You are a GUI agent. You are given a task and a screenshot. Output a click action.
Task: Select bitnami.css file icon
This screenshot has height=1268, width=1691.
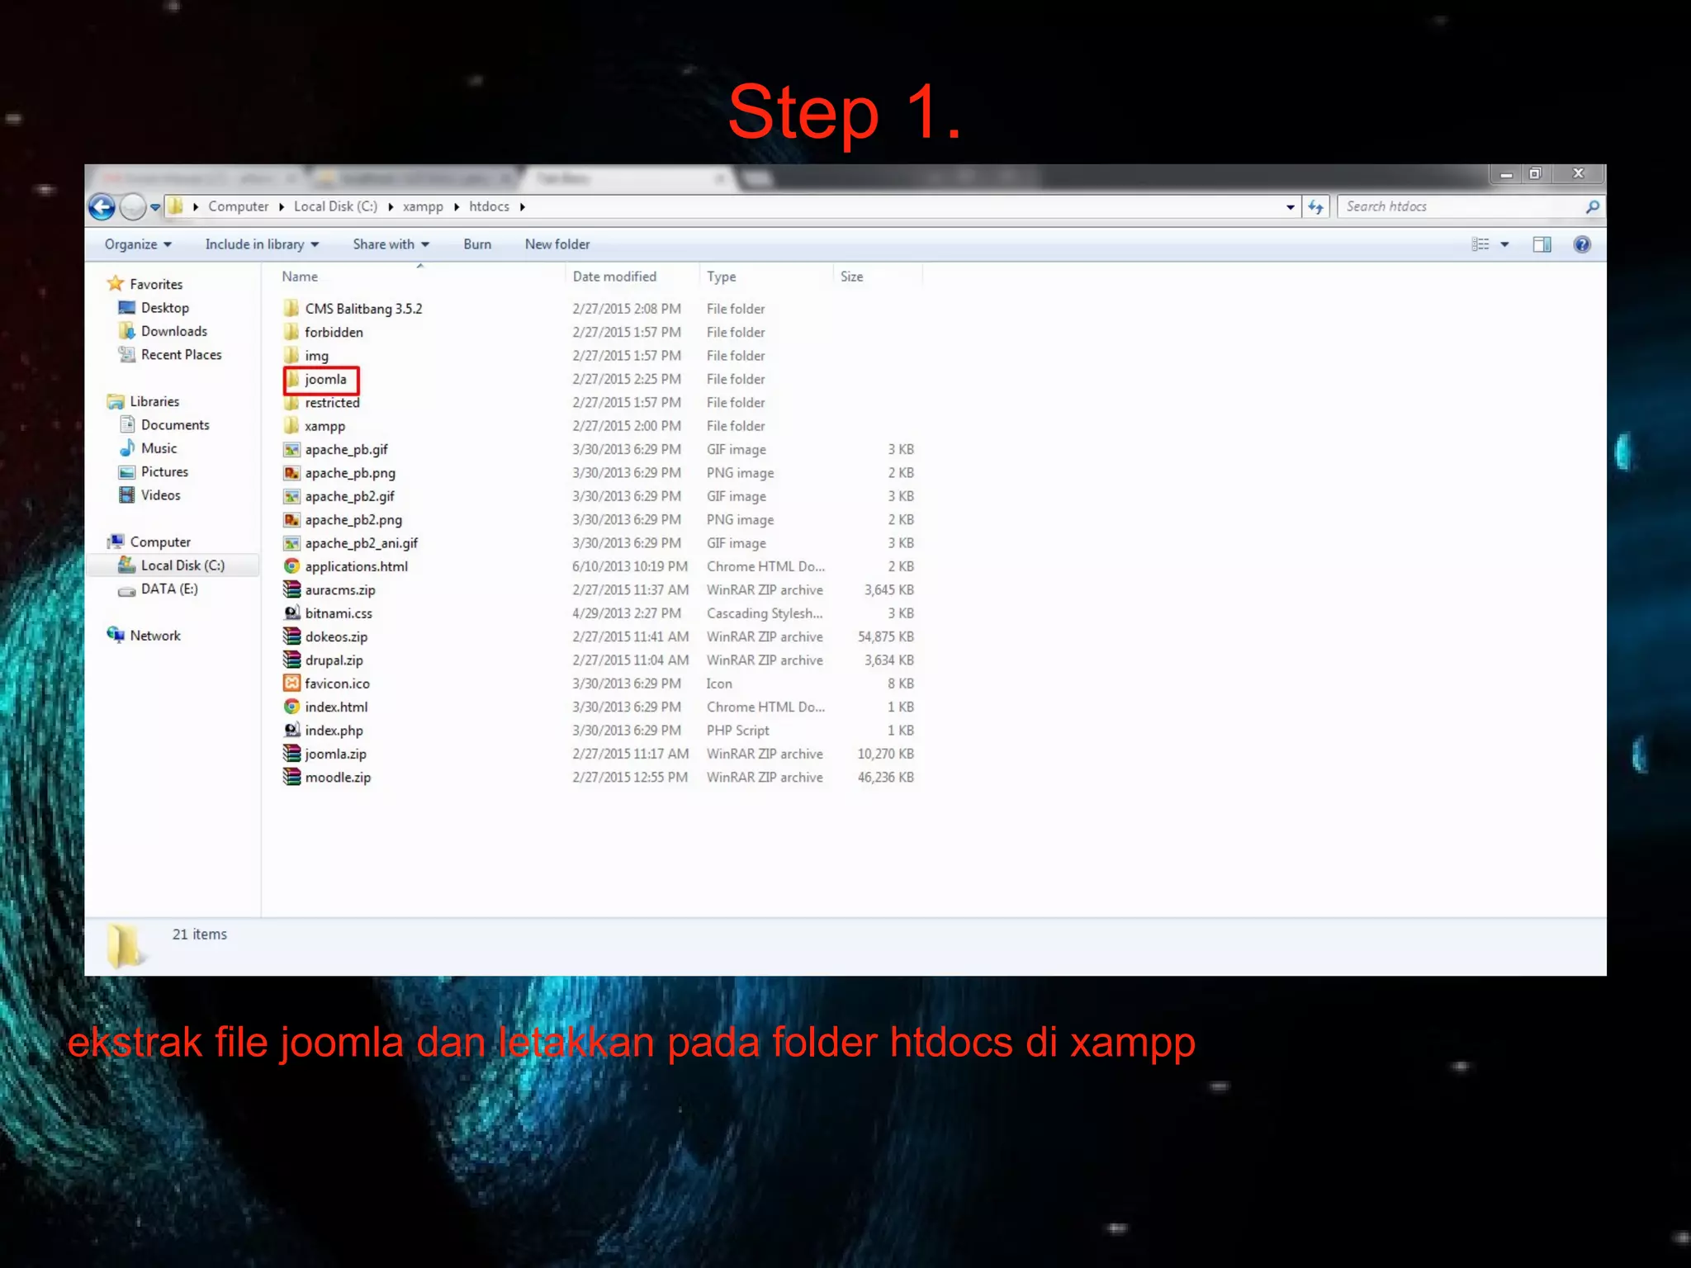click(291, 613)
